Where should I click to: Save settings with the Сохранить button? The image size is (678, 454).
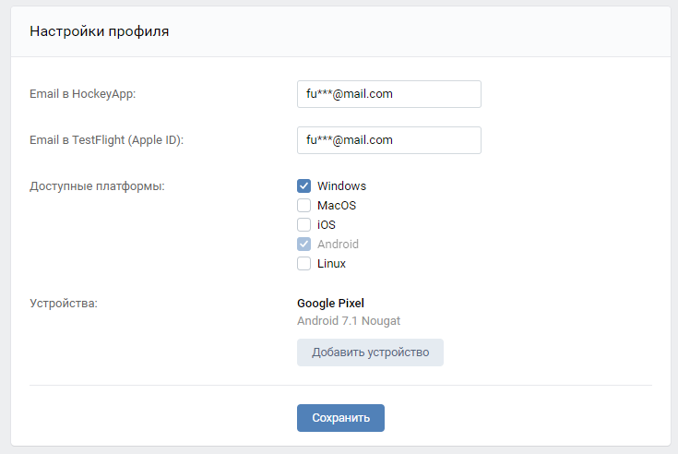340,418
